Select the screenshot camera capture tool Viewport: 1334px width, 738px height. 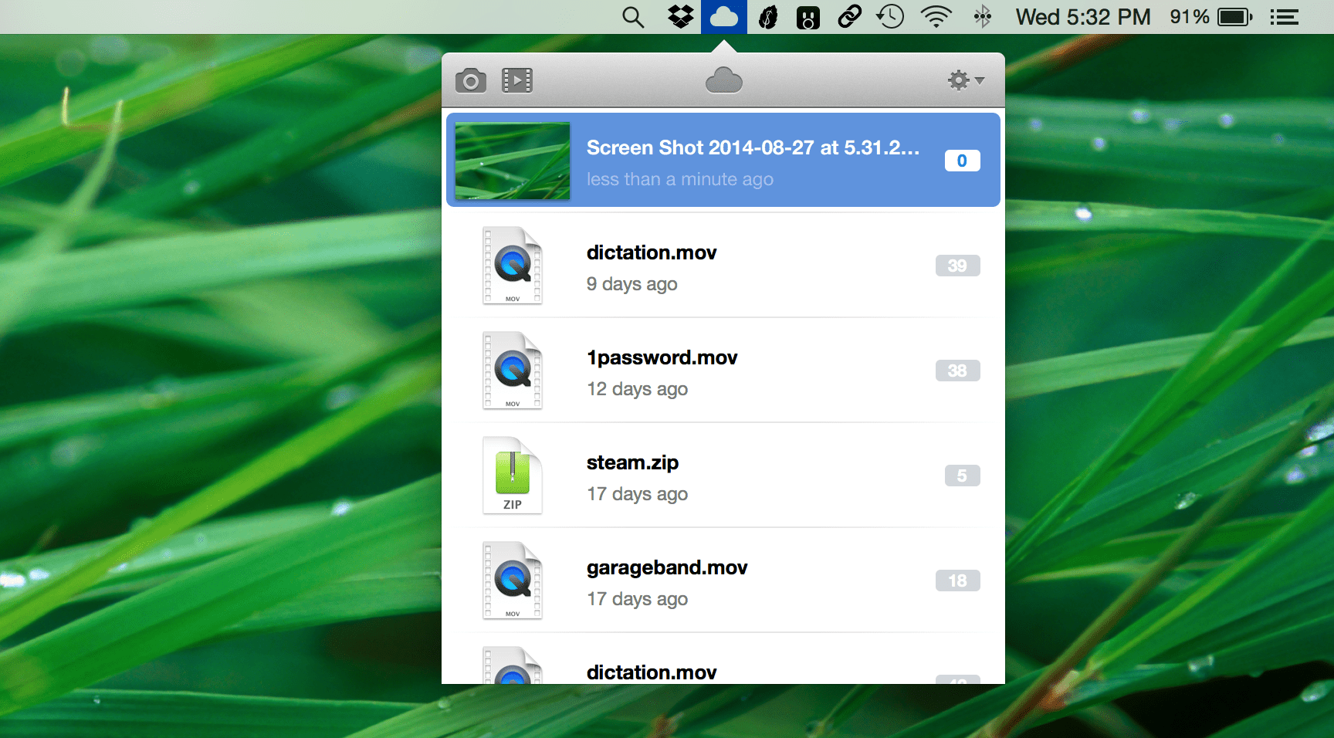tap(471, 80)
